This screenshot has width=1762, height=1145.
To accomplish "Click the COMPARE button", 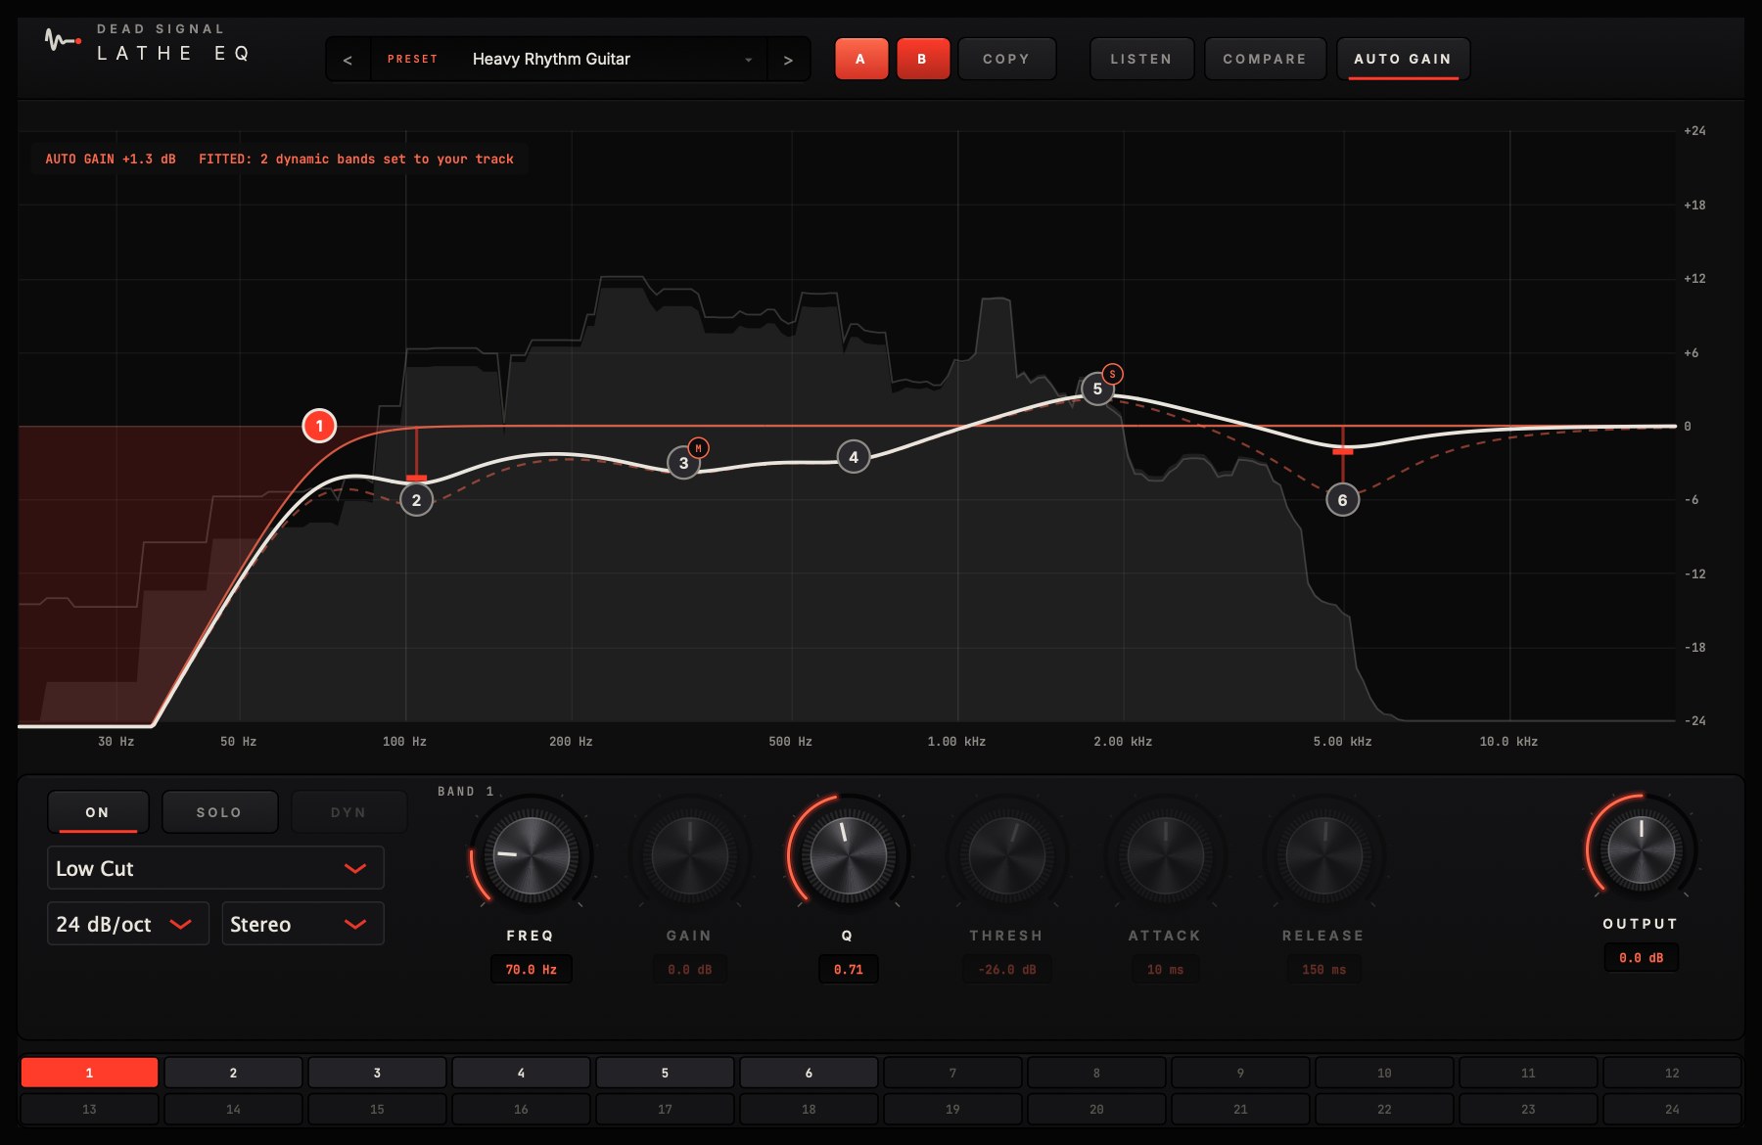I will [1265, 59].
